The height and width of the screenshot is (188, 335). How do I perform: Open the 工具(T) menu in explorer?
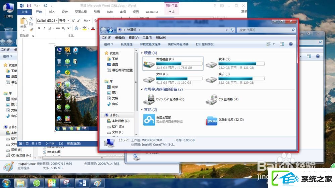pos(147,38)
